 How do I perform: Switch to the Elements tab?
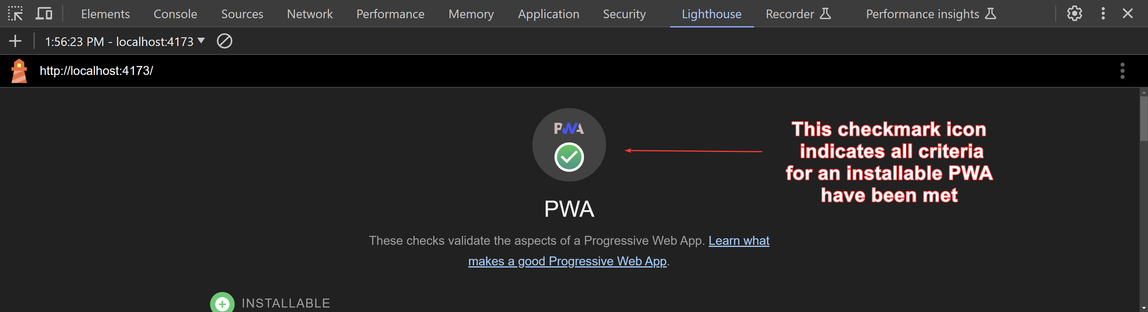click(x=105, y=14)
